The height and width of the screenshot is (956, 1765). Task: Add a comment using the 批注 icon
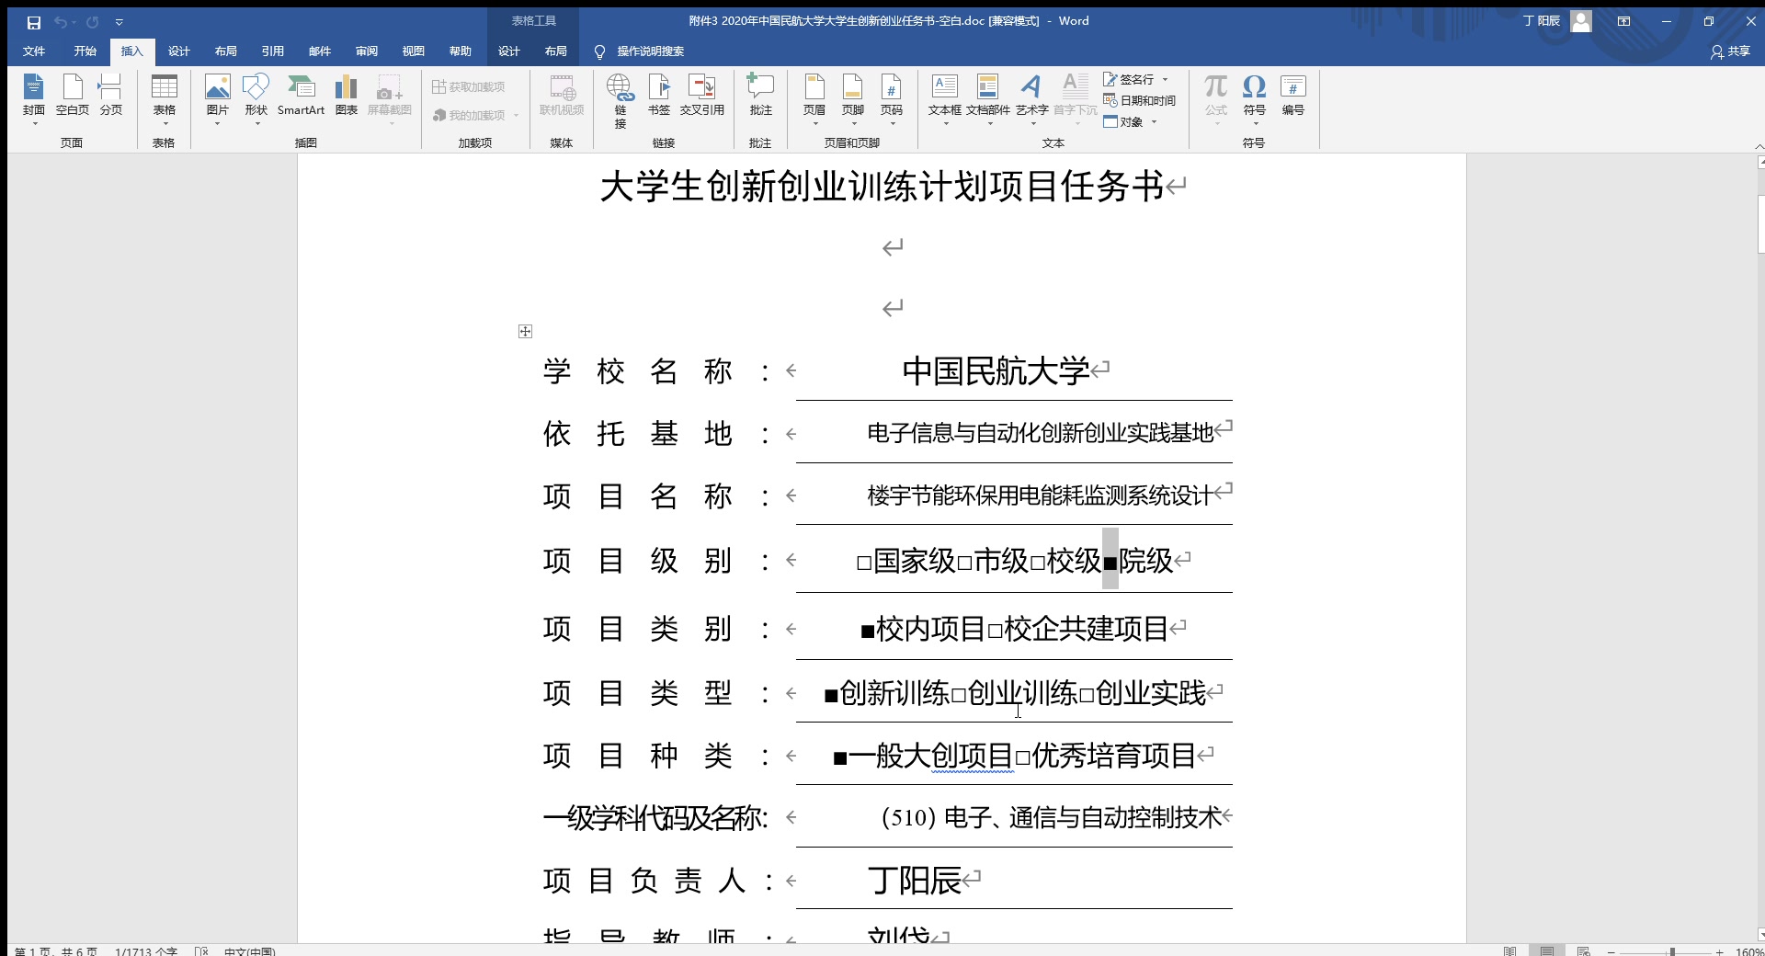[759, 97]
